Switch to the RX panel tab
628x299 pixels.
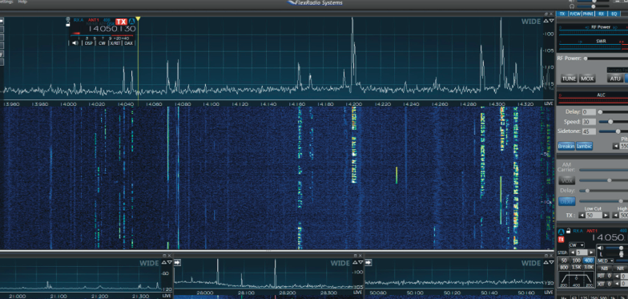(x=601, y=14)
